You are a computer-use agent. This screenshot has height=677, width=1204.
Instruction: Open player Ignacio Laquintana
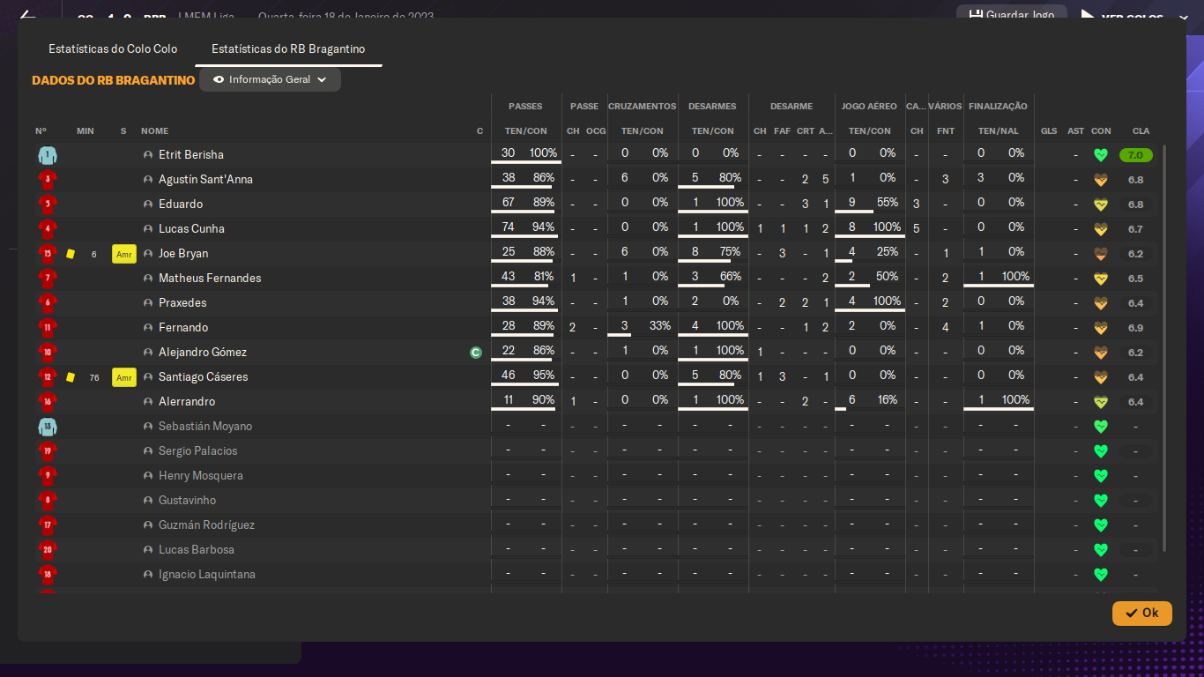coord(207,575)
